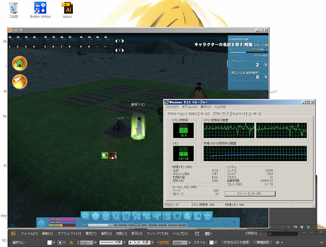
Task: Open the opacity 100% dropdown arrow
Action: pyautogui.click(x=189, y=242)
